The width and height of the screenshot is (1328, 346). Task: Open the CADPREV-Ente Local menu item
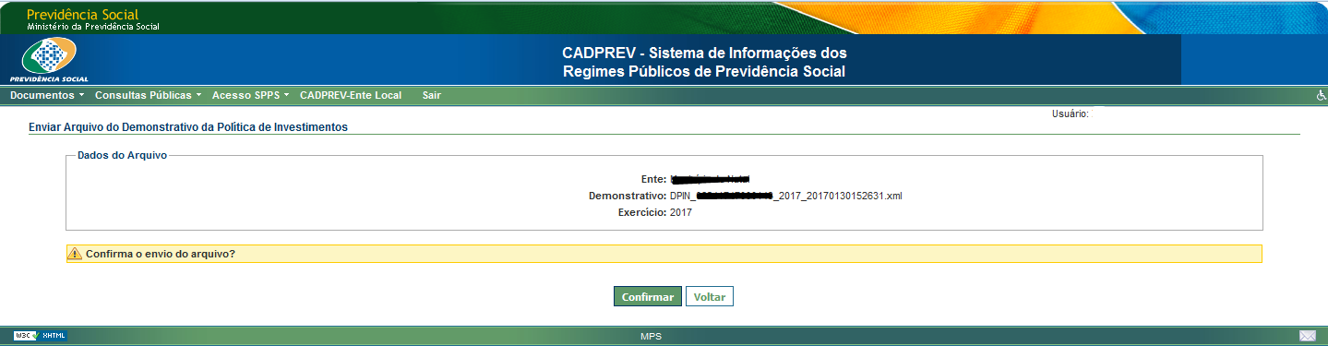click(351, 95)
